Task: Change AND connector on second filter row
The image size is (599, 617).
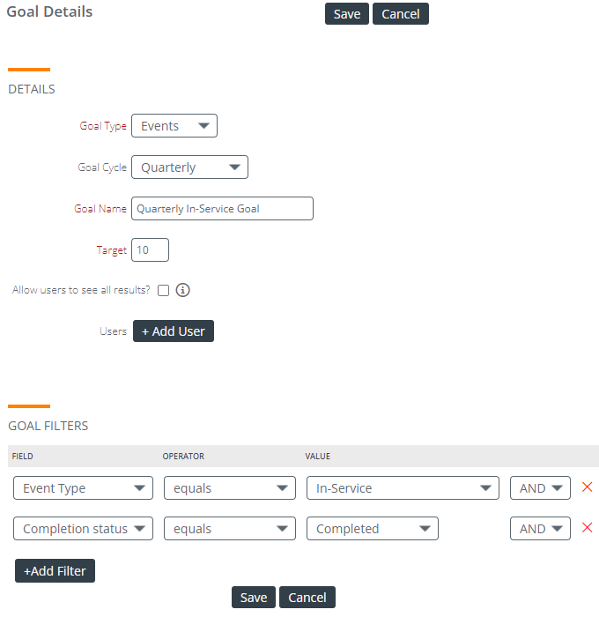Action: pos(540,529)
